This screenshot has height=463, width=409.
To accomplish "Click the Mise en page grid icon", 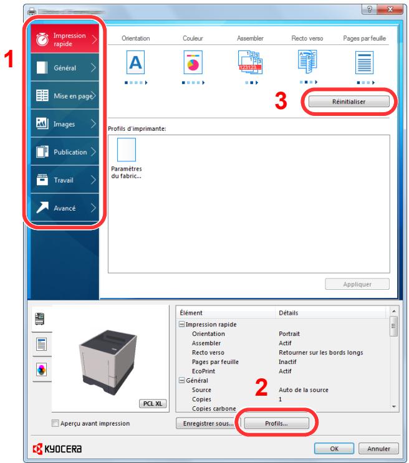I will (x=42, y=95).
